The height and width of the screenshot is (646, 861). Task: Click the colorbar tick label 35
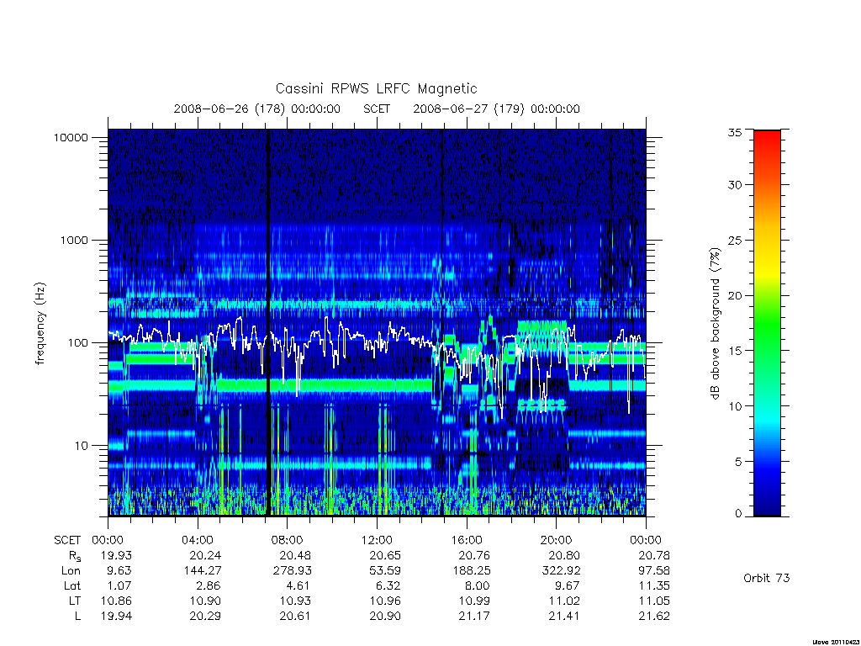pyautogui.click(x=735, y=132)
